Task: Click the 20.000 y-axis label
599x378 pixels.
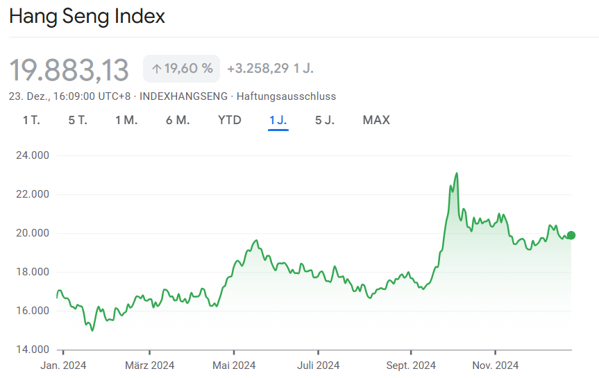Action: pyautogui.click(x=33, y=233)
